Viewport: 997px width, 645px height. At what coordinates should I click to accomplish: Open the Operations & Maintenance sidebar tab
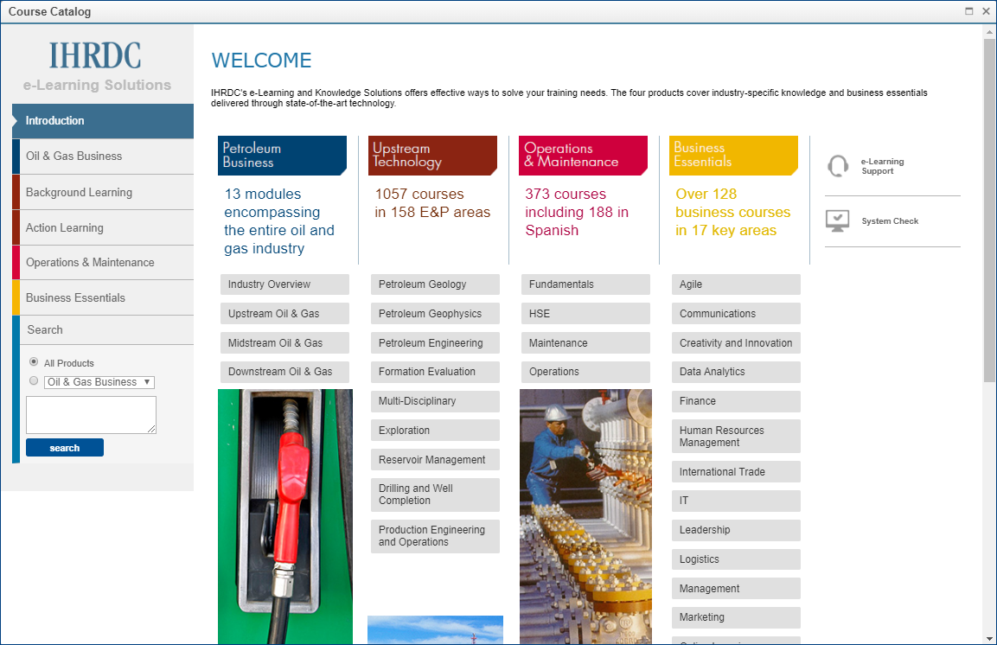[103, 263]
